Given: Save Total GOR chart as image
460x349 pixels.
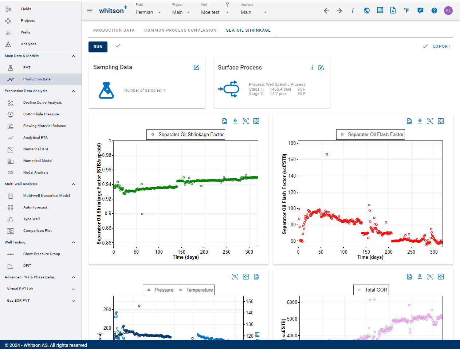Looking at the screenshot, I should point(409,277).
